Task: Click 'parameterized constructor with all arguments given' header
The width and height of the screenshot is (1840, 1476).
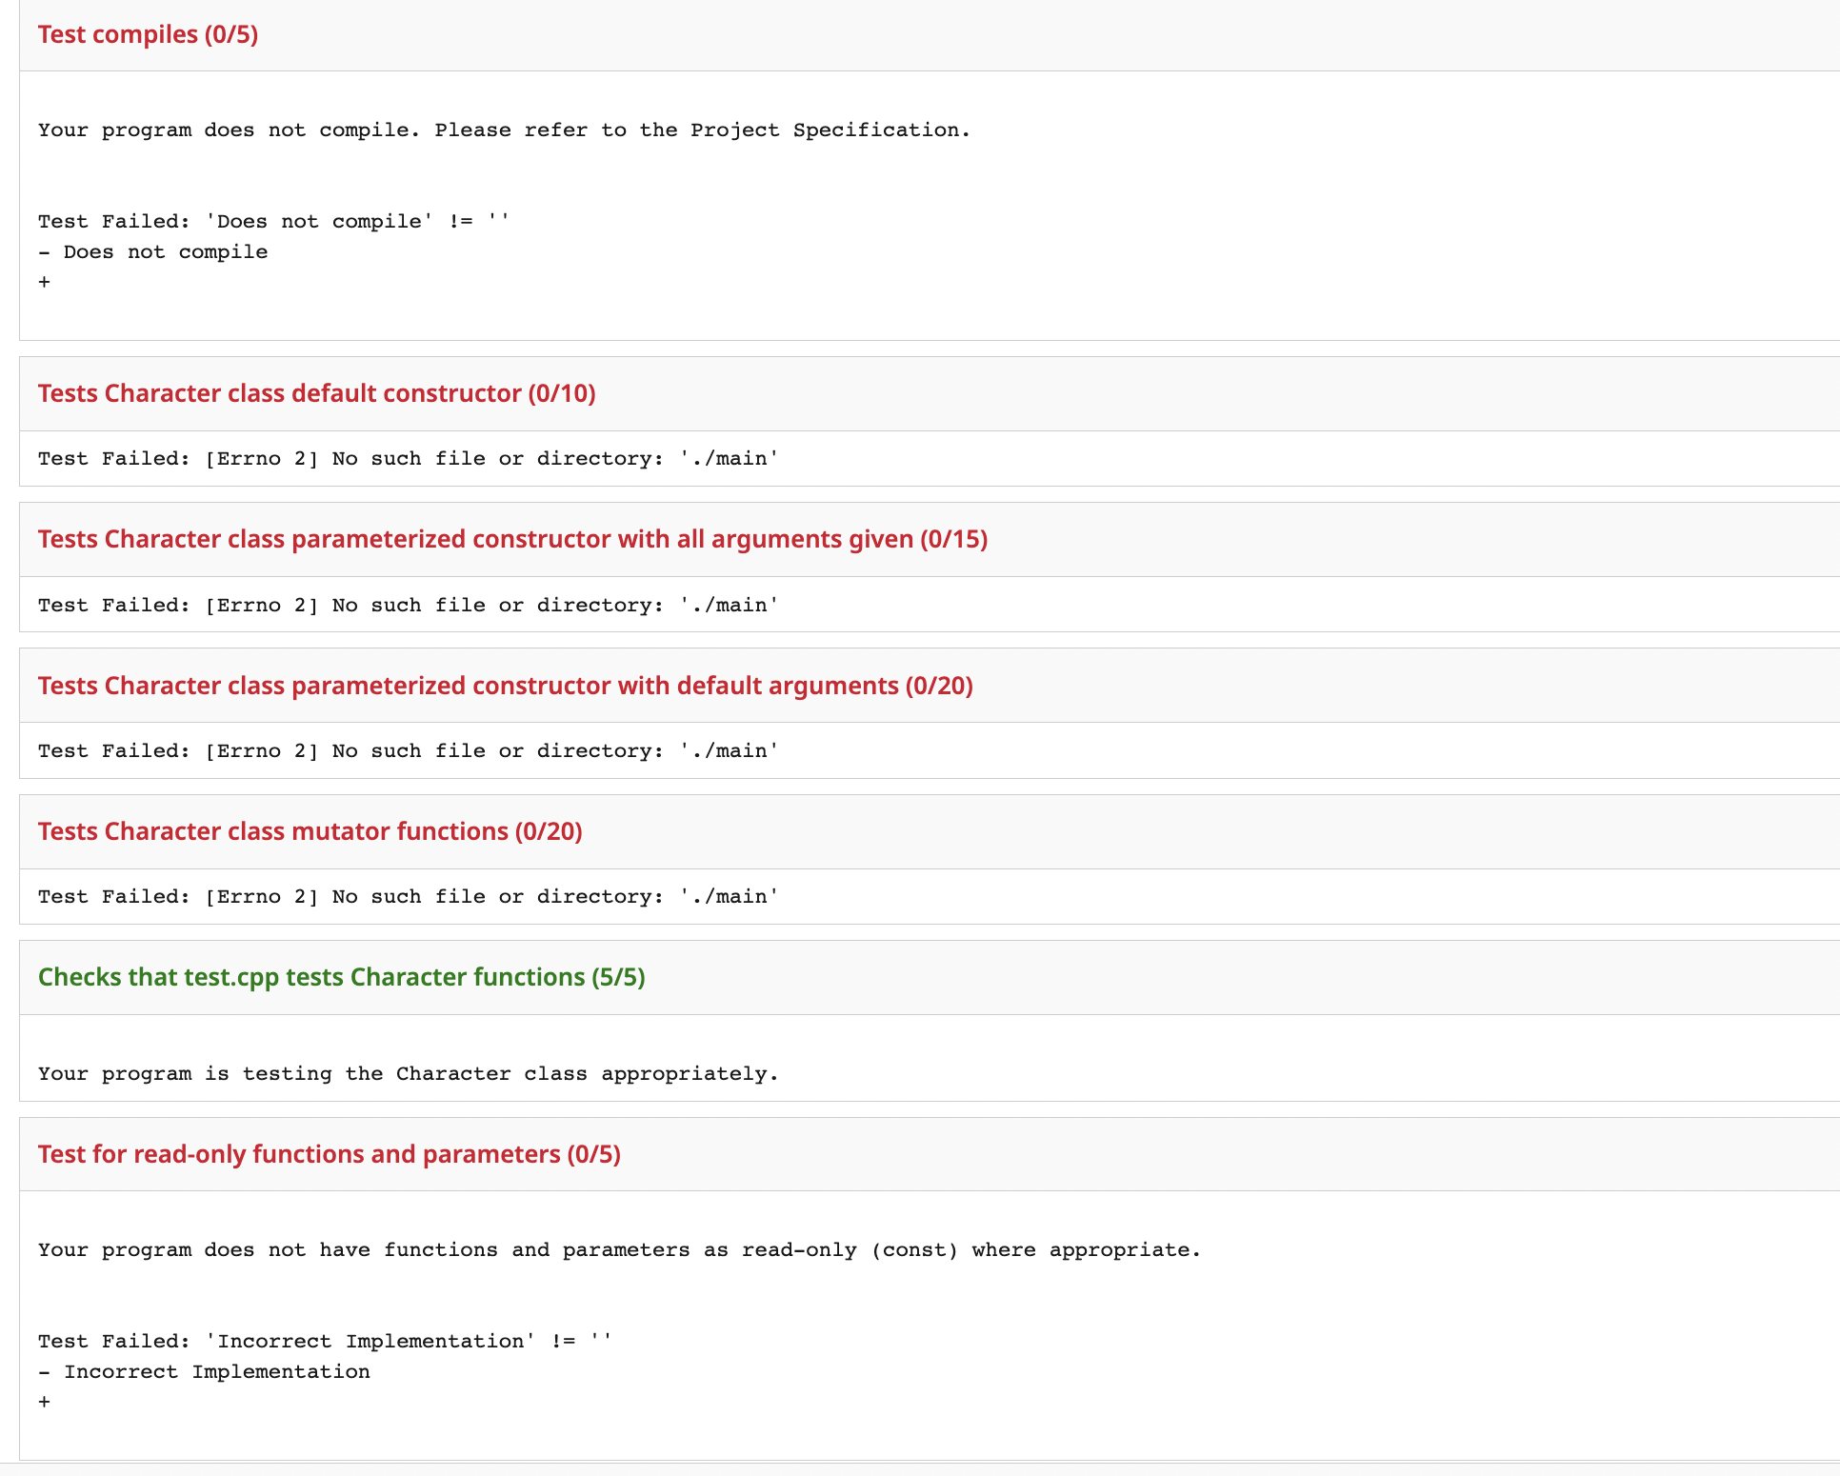Action: coord(512,539)
